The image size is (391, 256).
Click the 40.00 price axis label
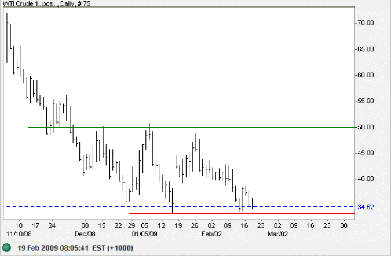[x=366, y=179]
